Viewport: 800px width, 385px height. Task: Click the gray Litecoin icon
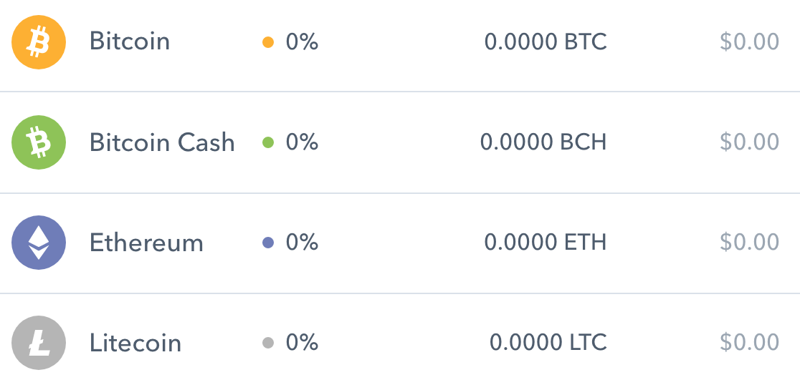(39, 343)
